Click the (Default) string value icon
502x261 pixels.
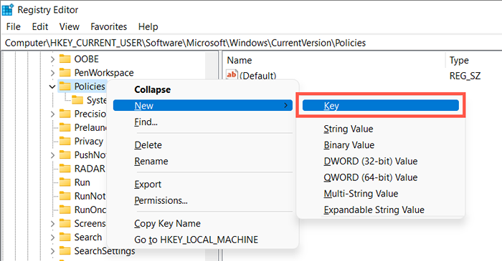(232, 75)
